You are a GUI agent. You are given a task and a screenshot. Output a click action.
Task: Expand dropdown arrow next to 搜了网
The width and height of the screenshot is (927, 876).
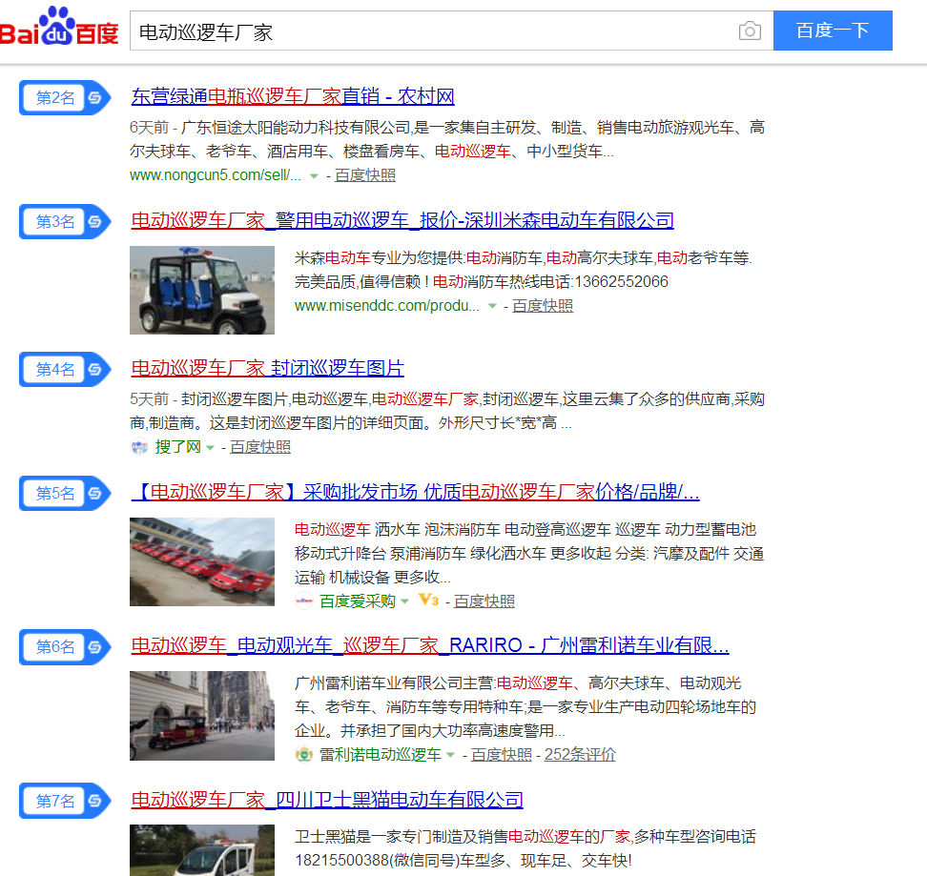210,448
